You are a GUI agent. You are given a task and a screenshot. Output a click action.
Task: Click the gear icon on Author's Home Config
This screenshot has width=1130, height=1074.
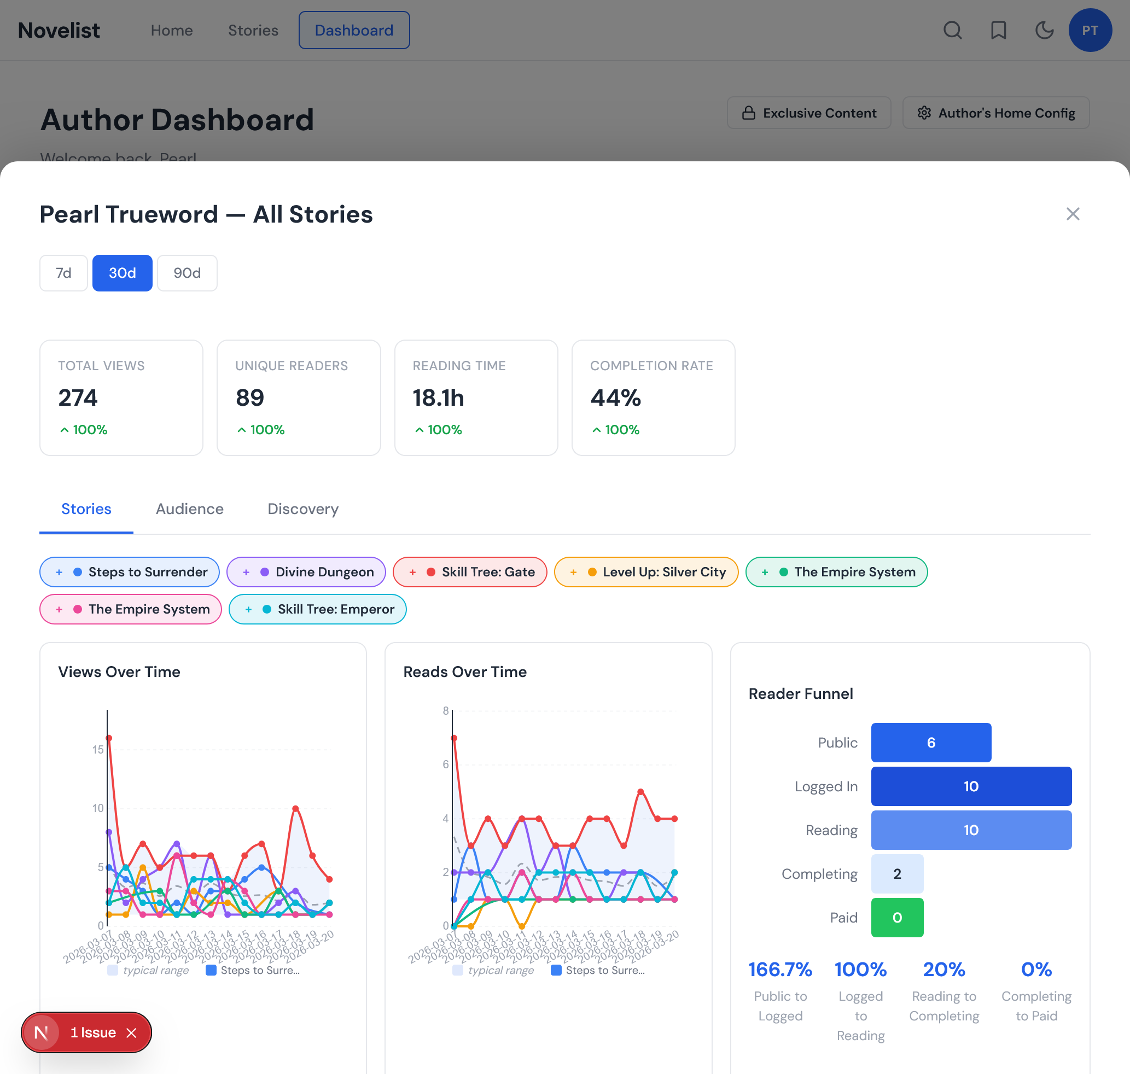tap(924, 113)
